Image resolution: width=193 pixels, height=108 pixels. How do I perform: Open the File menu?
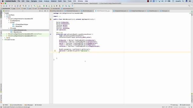(x=19, y=1)
